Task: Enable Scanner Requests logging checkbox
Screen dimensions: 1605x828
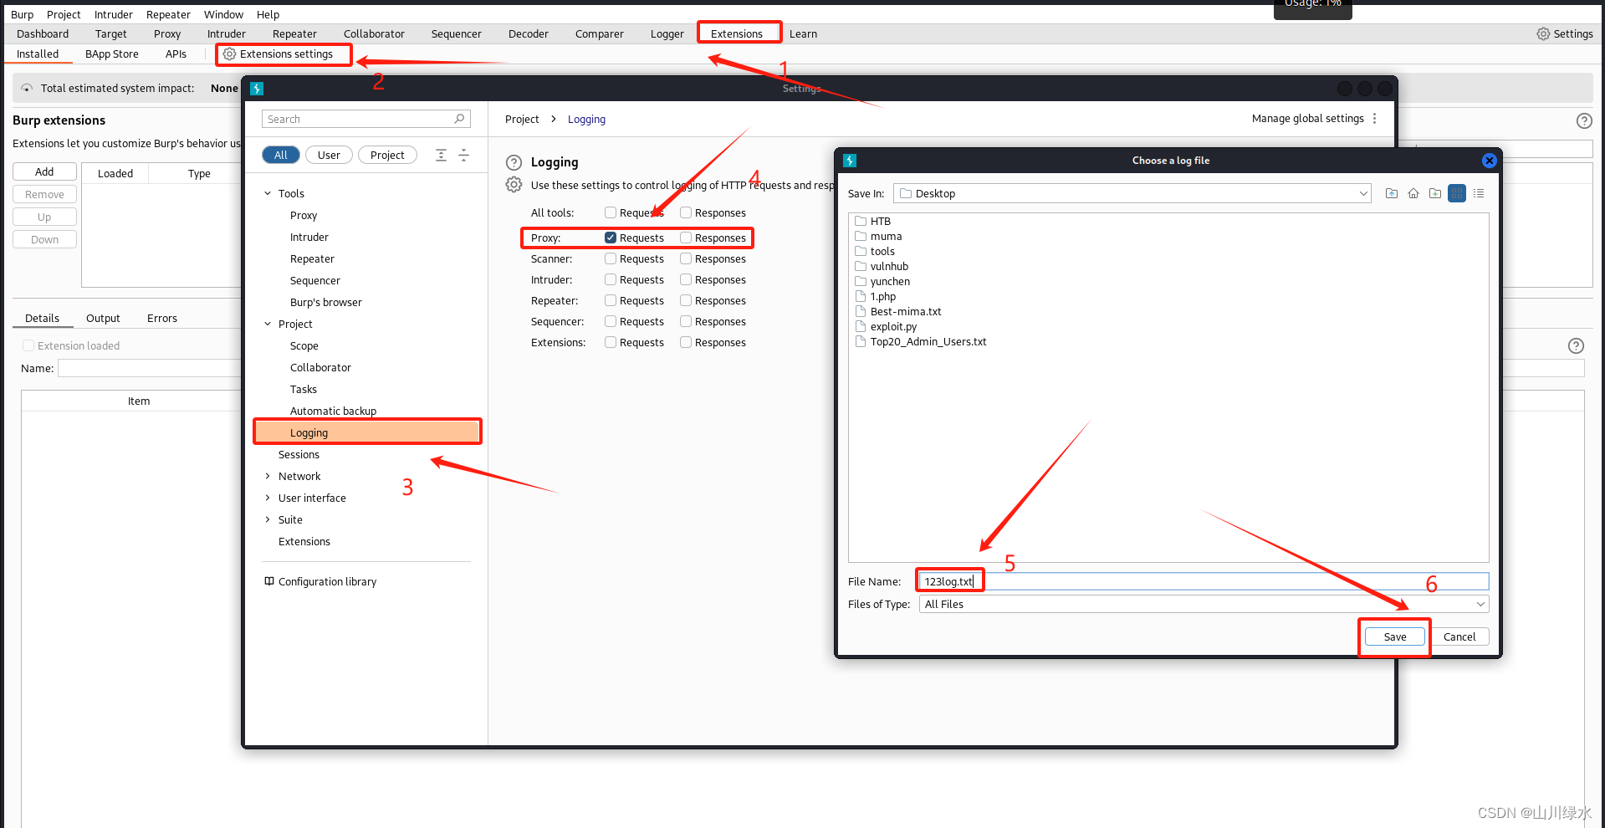Action: point(611,258)
